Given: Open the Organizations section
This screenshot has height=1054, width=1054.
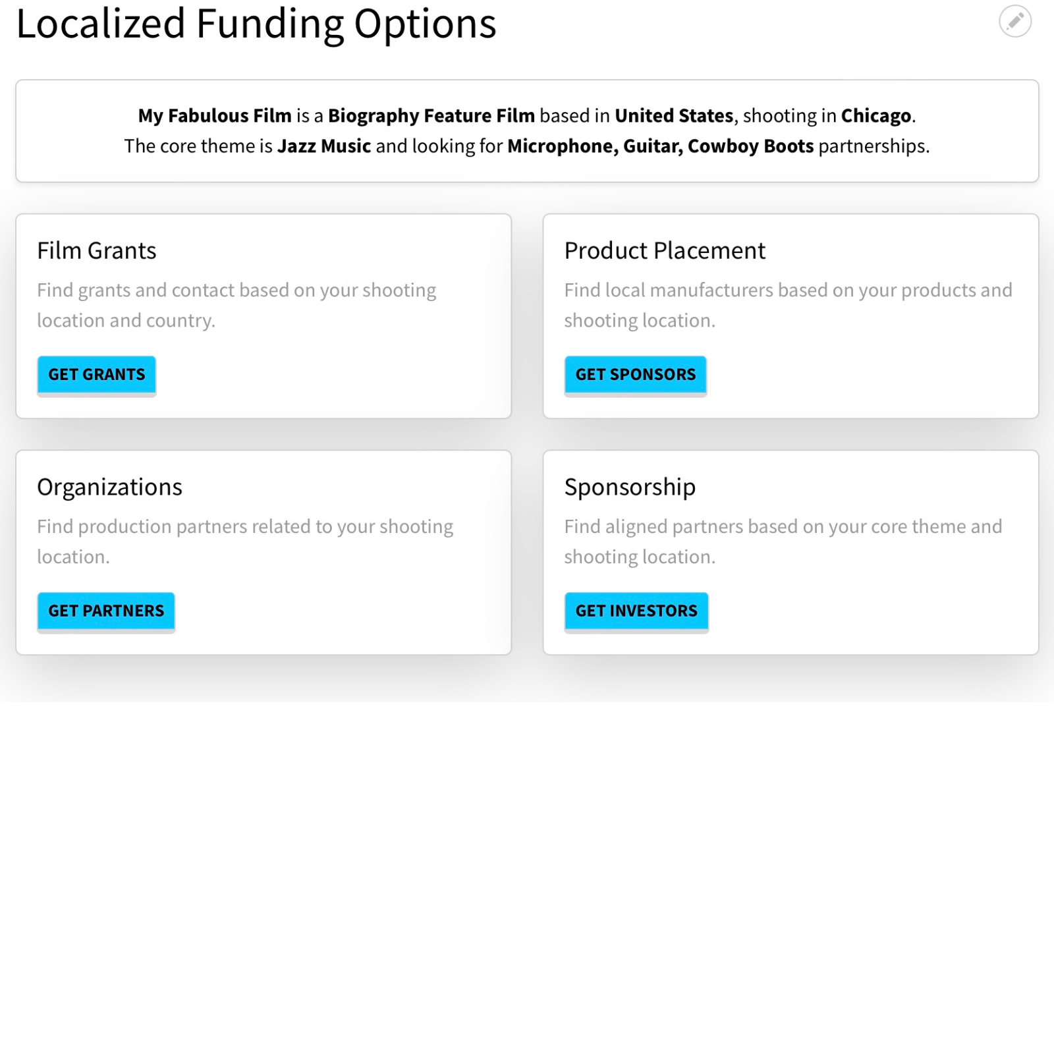Looking at the screenshot, I should click(109, 486).
